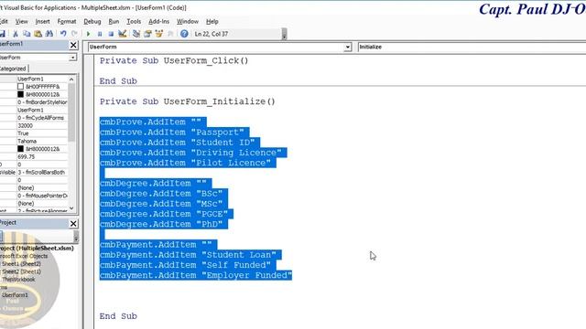Click the Break pause icon
Screen dimensions: 586x329
(100, 34)
